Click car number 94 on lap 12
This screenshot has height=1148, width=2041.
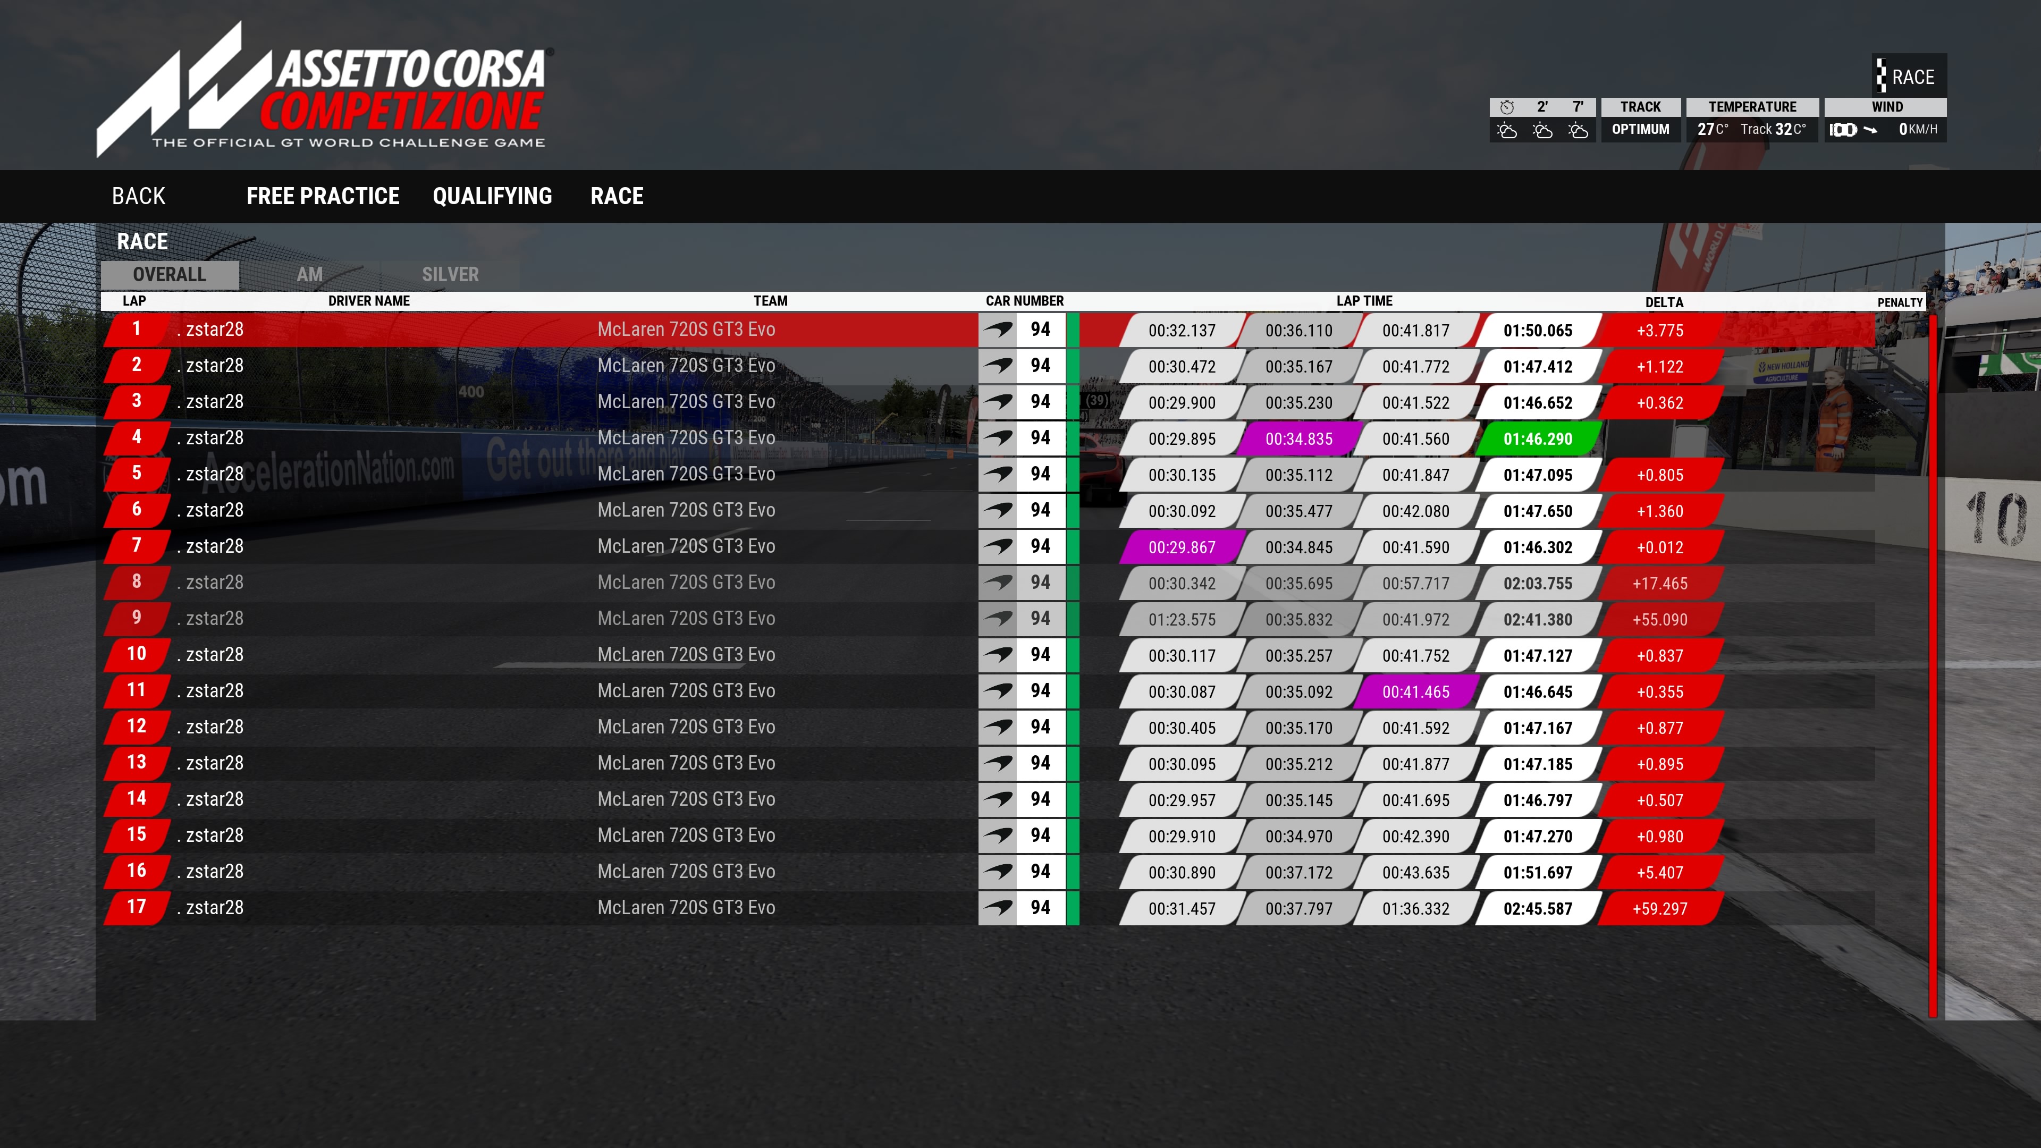(x=1040, y=727)
